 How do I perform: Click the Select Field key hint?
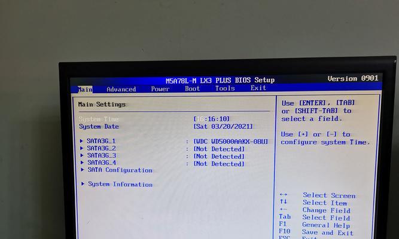coord(326,217)
